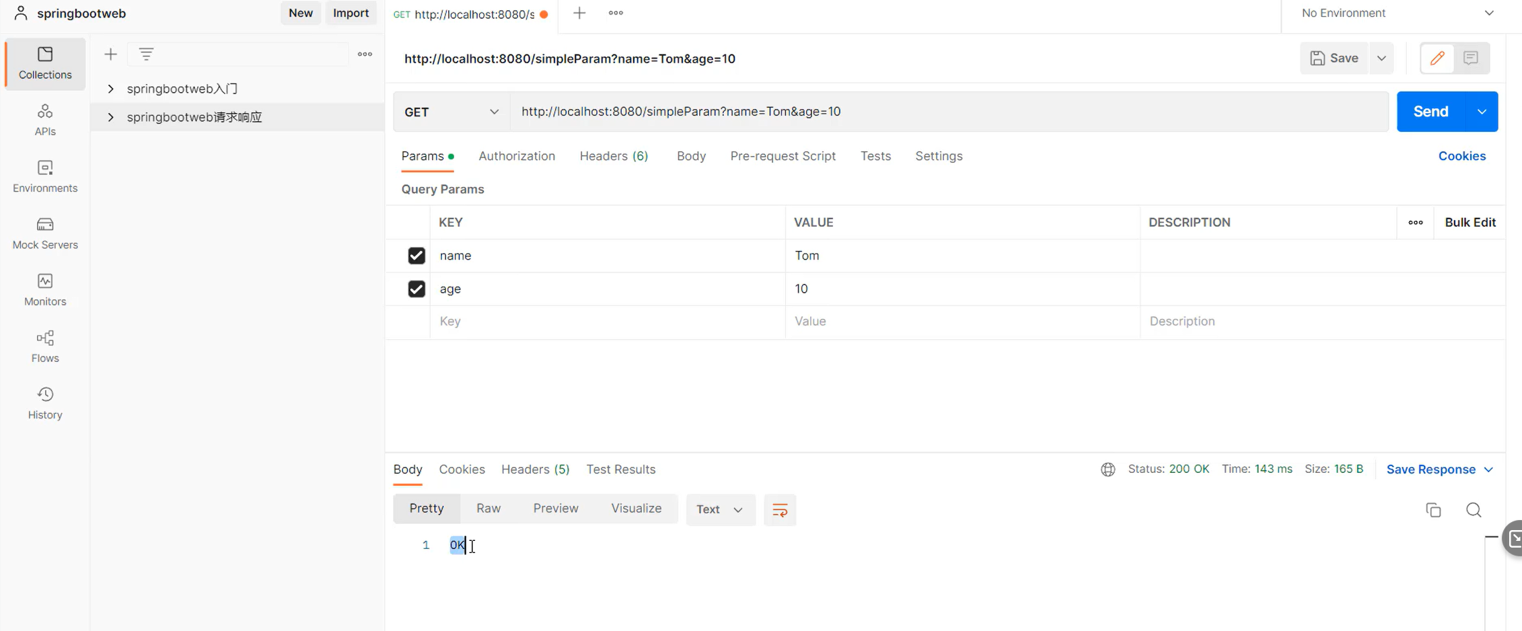Click the edit pencil icon beside Save
This screenshot has width=1522, height=631.
coord(1437,59)
